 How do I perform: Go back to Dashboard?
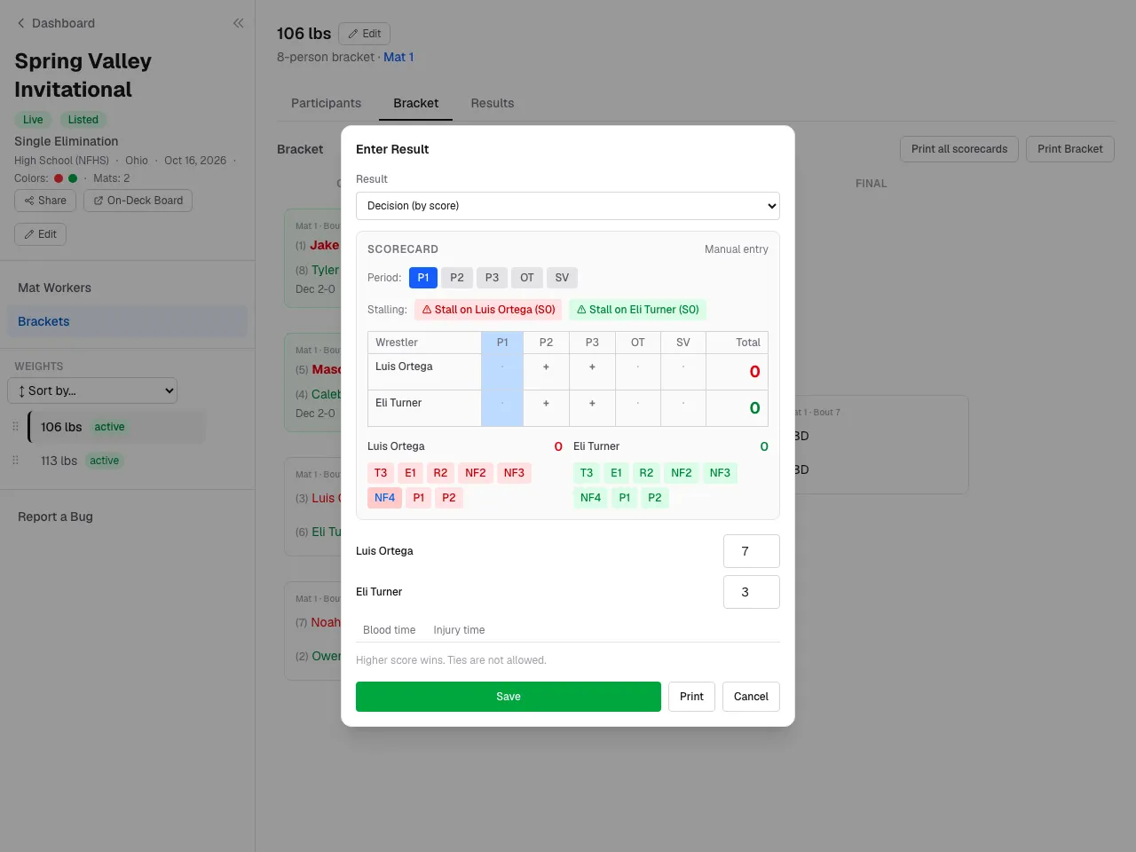click(56, 23)
